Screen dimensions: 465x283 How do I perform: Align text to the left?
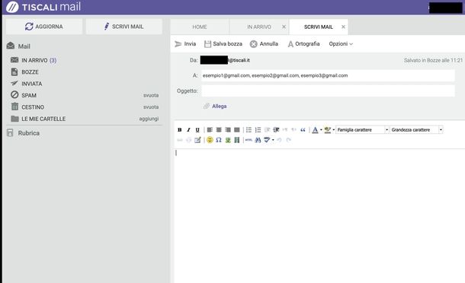click(x=210, y=129)
